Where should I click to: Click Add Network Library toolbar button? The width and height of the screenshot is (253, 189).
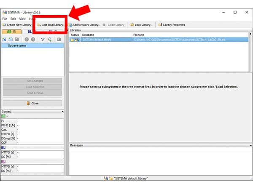pos(84,25)
